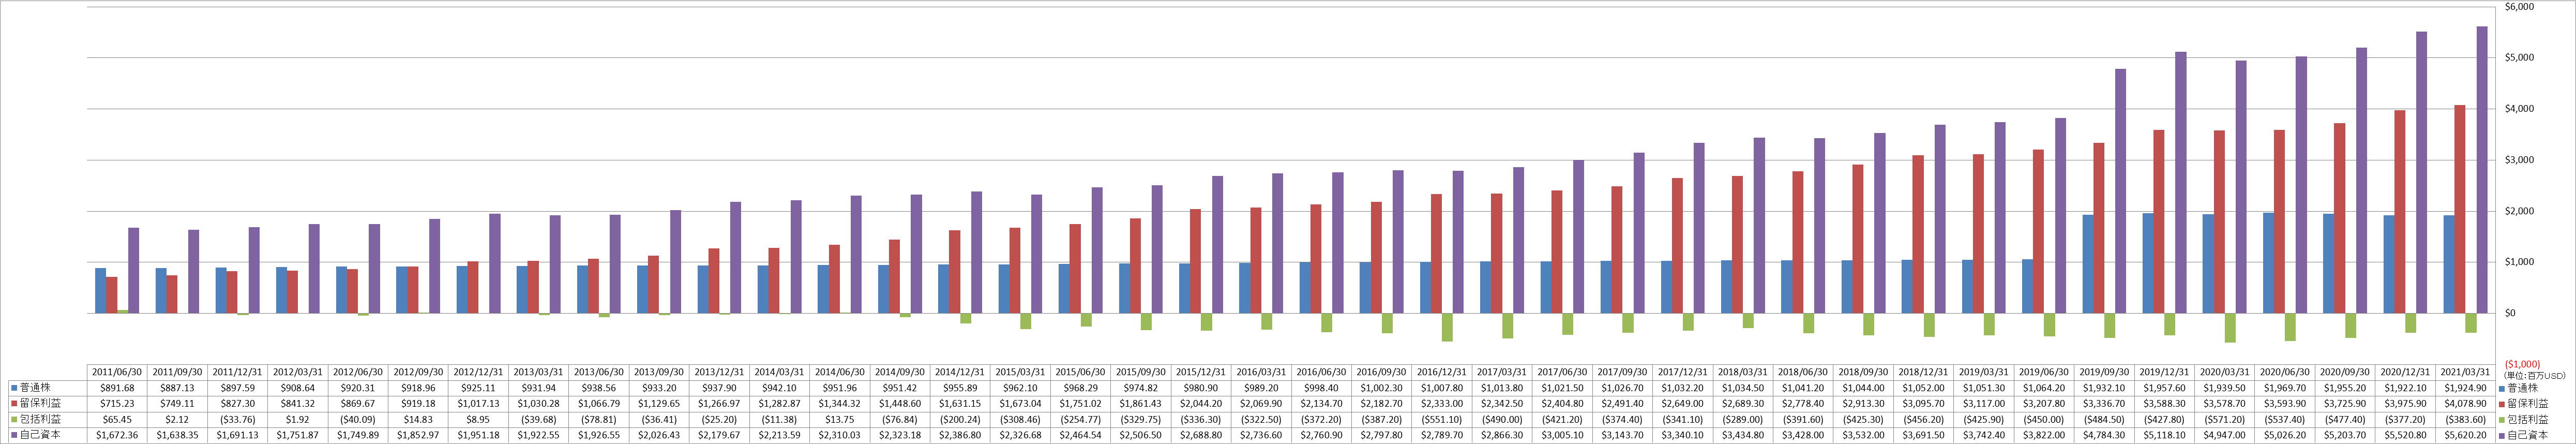Click the 2011/06/30 column header

[118, 372]
